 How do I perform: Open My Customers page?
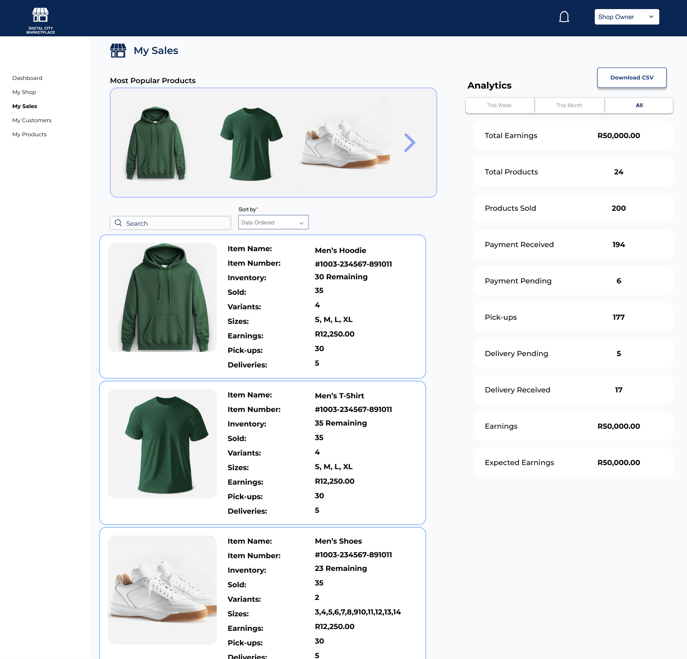(x=32, y=120)
